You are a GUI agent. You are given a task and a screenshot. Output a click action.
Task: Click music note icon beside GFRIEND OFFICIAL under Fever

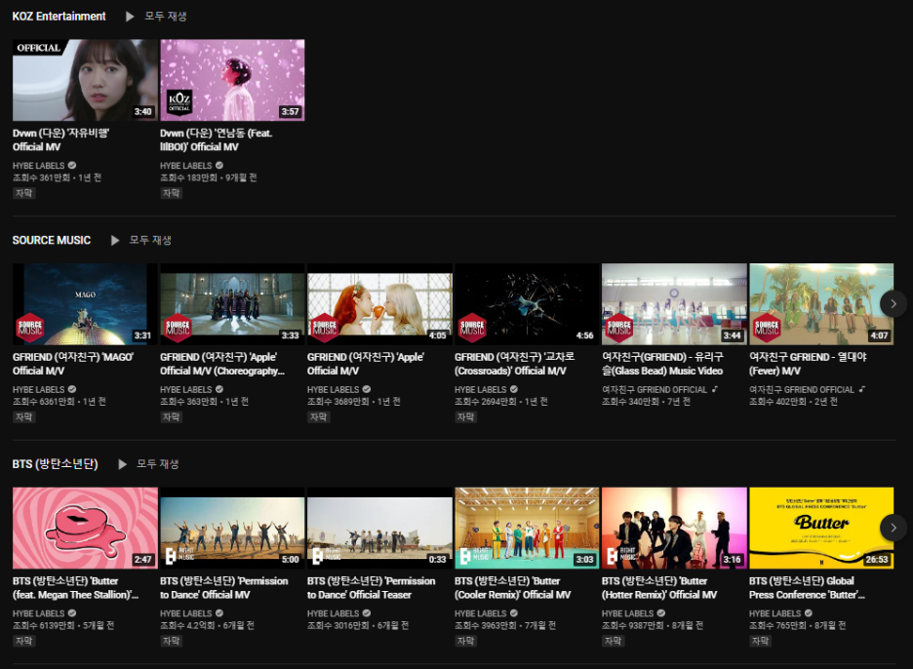(861, 389)
